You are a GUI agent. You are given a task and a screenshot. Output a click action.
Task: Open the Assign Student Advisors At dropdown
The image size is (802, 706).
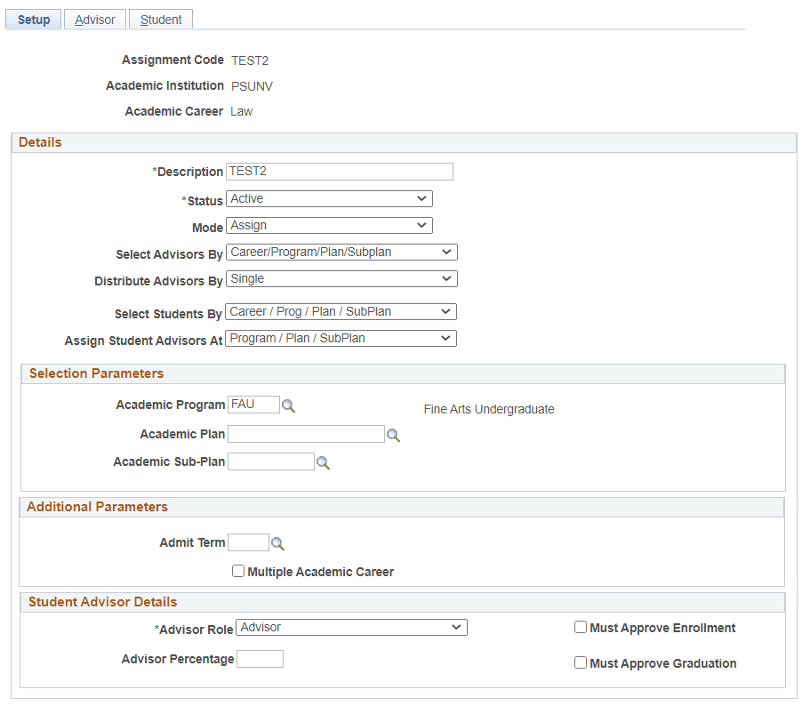pos(340,338)
